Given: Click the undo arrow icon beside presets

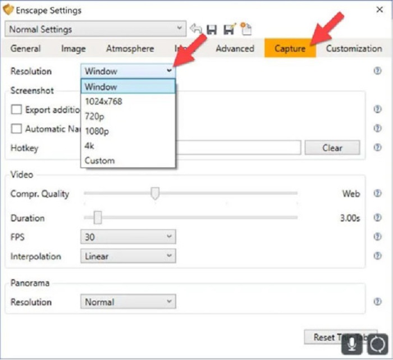Looking at the screenshot, I should (x=196, y=29).
